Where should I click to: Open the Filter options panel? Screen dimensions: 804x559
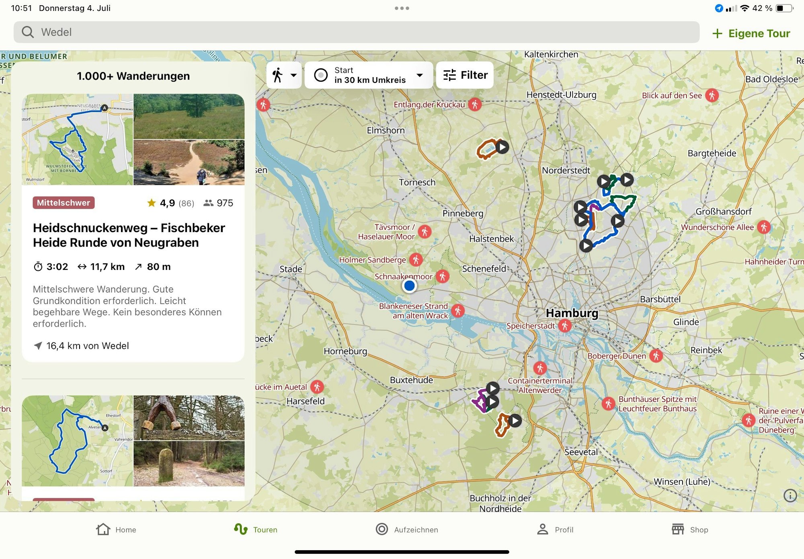coord(465,75)
